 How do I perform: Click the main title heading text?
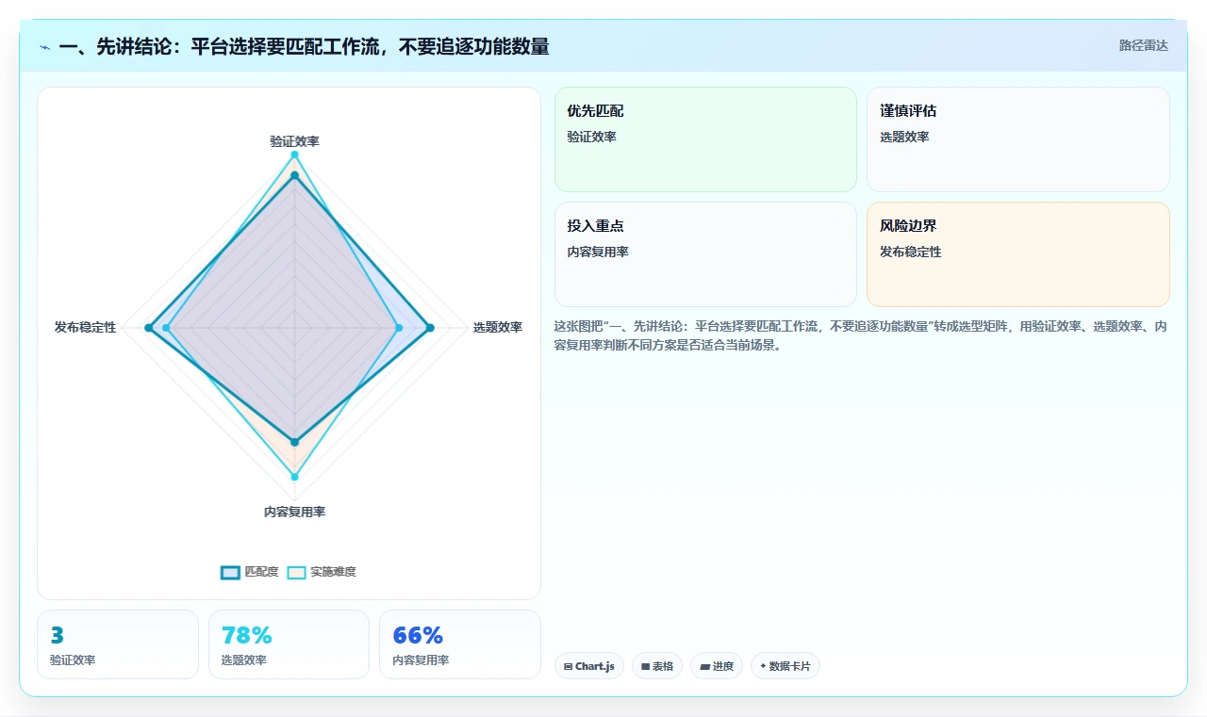[x=304, y=46]
